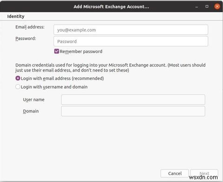Click the Domain text box
Viewport: 223px width, 182px height.
(133, 111)
